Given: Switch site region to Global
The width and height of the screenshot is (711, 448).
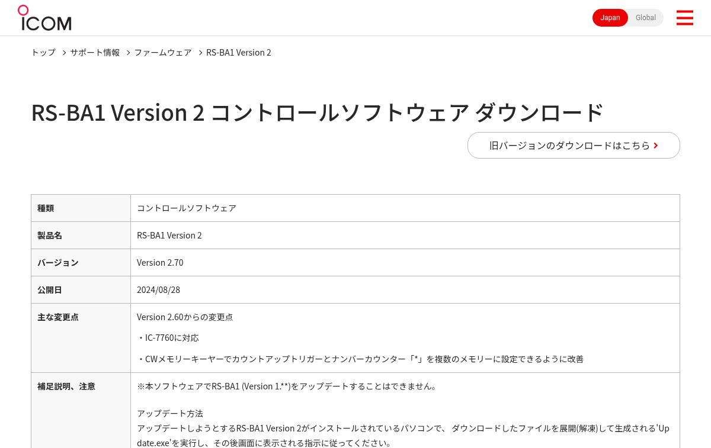Looking at the screenshot, I should (646, 18).
